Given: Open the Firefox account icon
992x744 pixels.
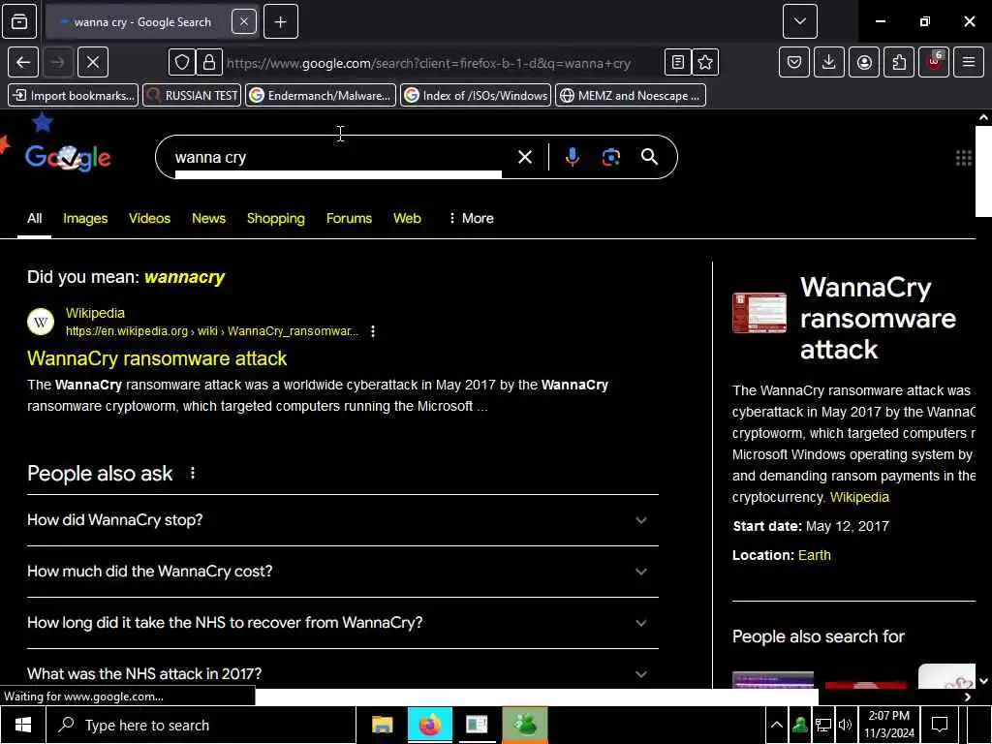Looking at the screenshot, I should point(864,62).
